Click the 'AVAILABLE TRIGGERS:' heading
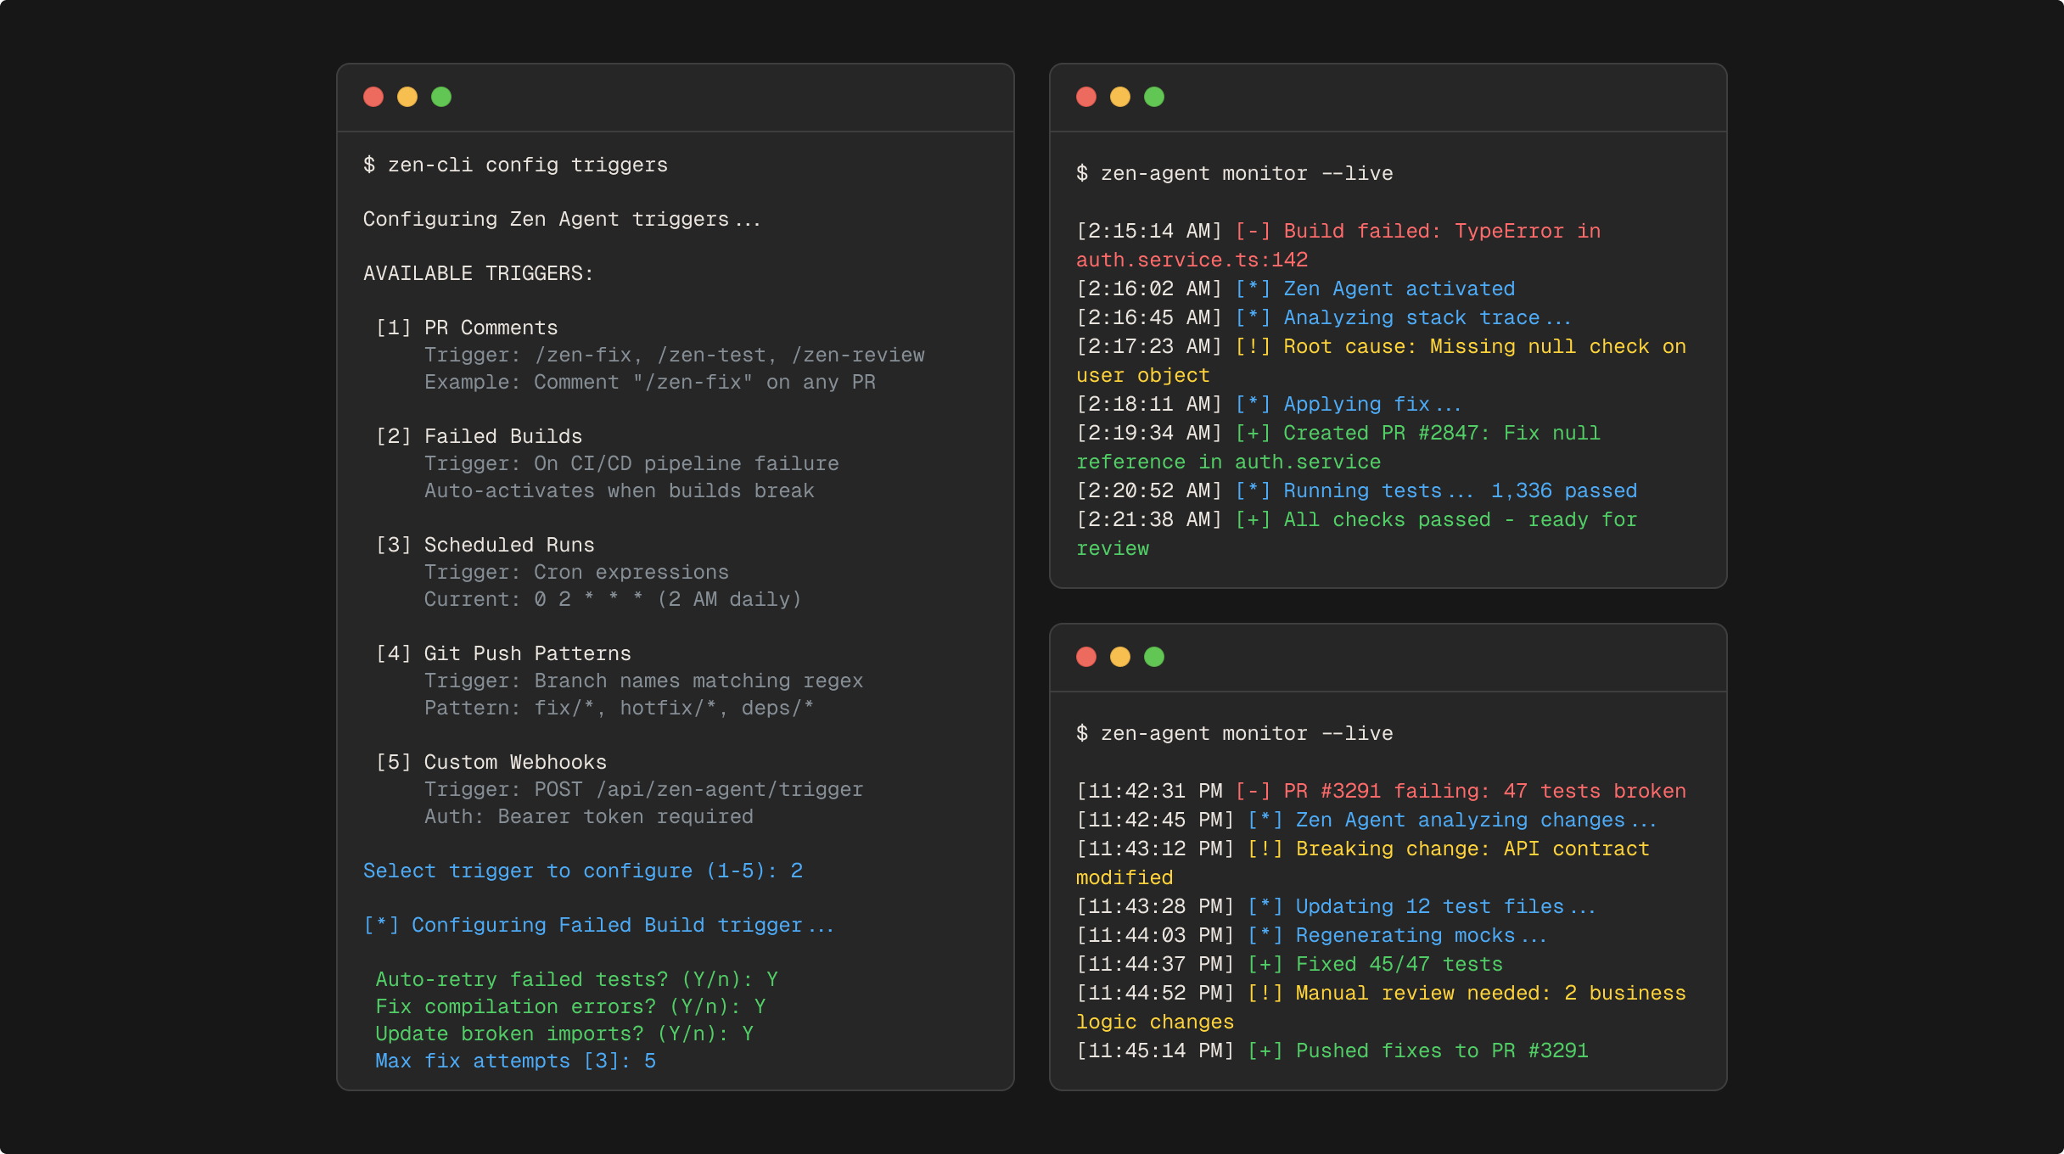 pos(479,273)
